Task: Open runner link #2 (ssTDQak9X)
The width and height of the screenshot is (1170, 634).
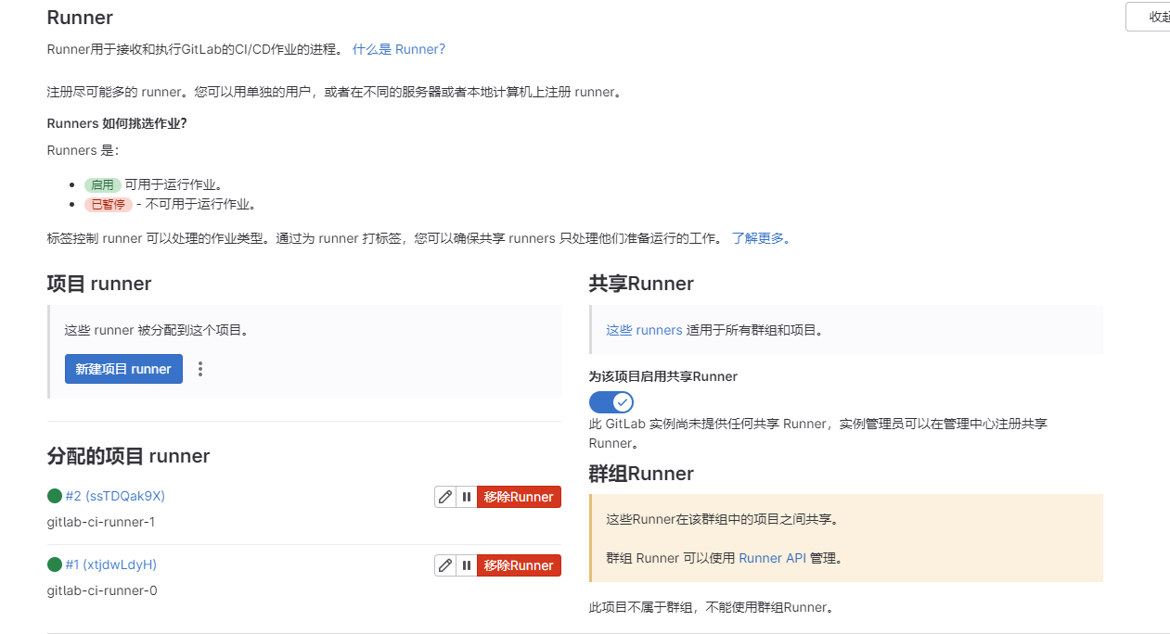Action: point(115,496)
